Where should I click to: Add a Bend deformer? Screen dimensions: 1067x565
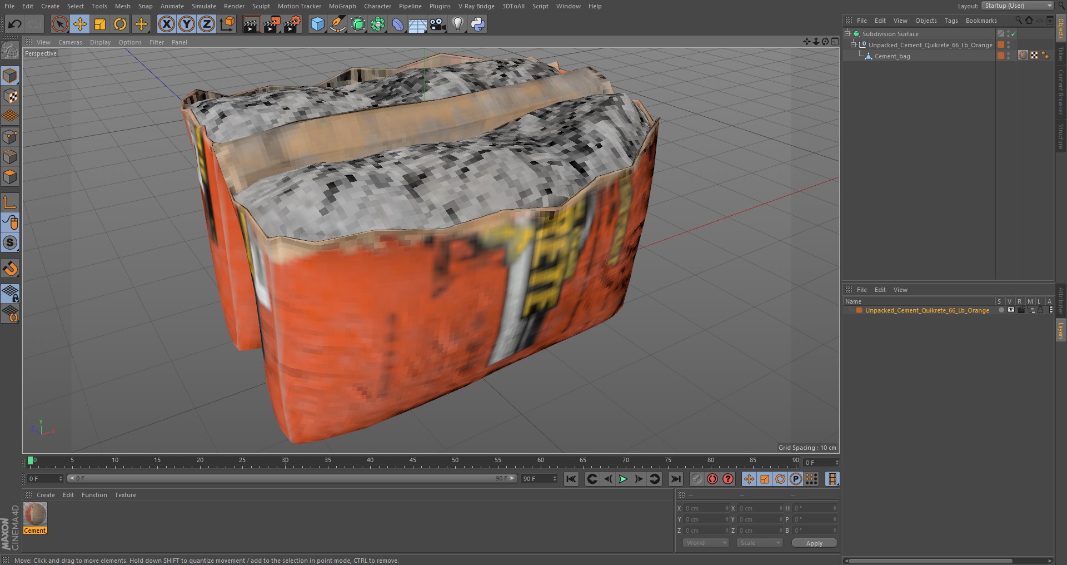398,24
